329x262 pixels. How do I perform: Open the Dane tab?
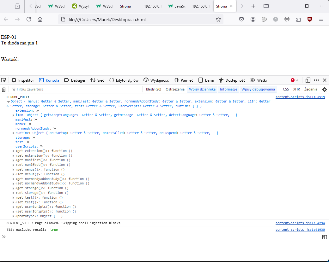tap(206, 80)
